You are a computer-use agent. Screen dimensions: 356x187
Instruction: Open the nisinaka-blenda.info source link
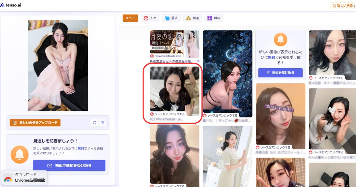point(168,56)
